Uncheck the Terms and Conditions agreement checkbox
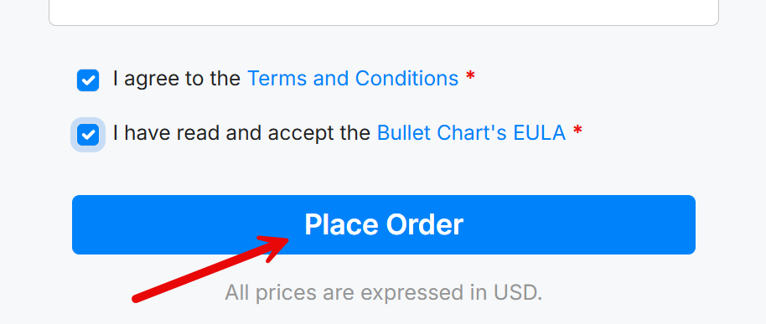The height and width of the screenshot is (324, 766). (88, 80)
